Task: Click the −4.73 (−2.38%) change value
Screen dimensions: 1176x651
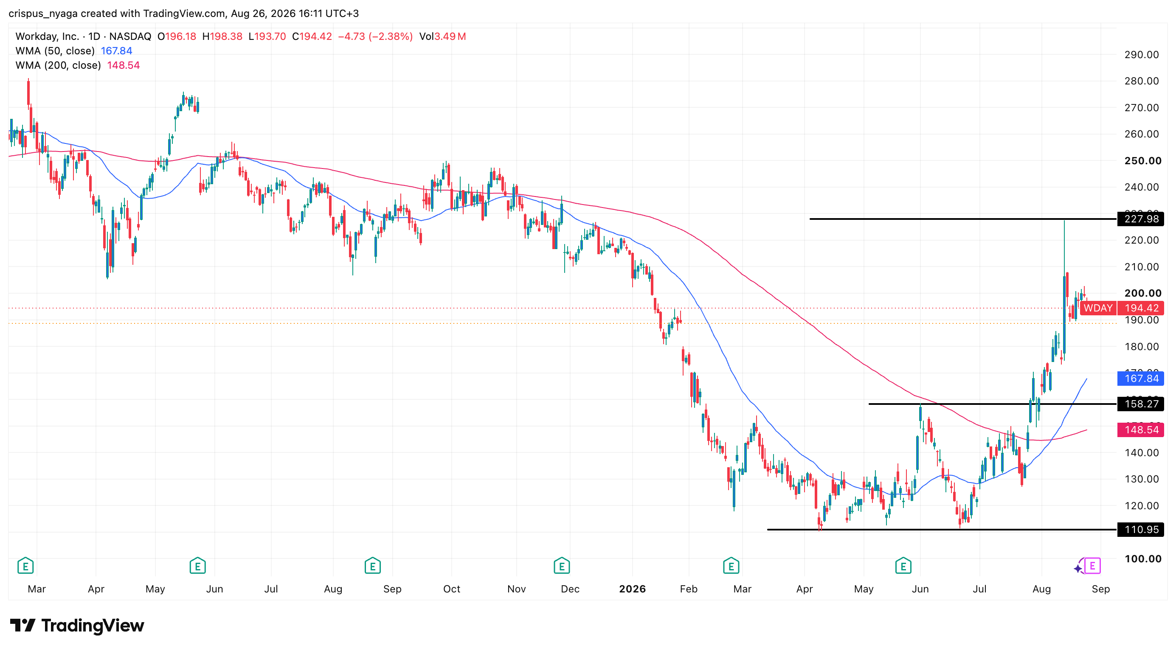Action: click(375, 36)
